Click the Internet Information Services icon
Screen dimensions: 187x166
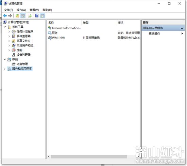[50, 28]
